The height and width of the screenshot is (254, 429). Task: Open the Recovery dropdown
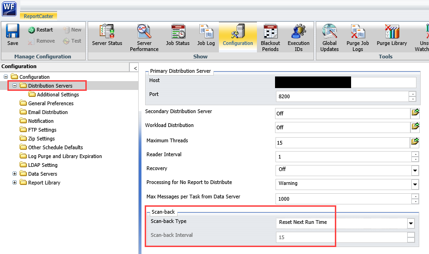pyautogui.click(x=415, y=170)
